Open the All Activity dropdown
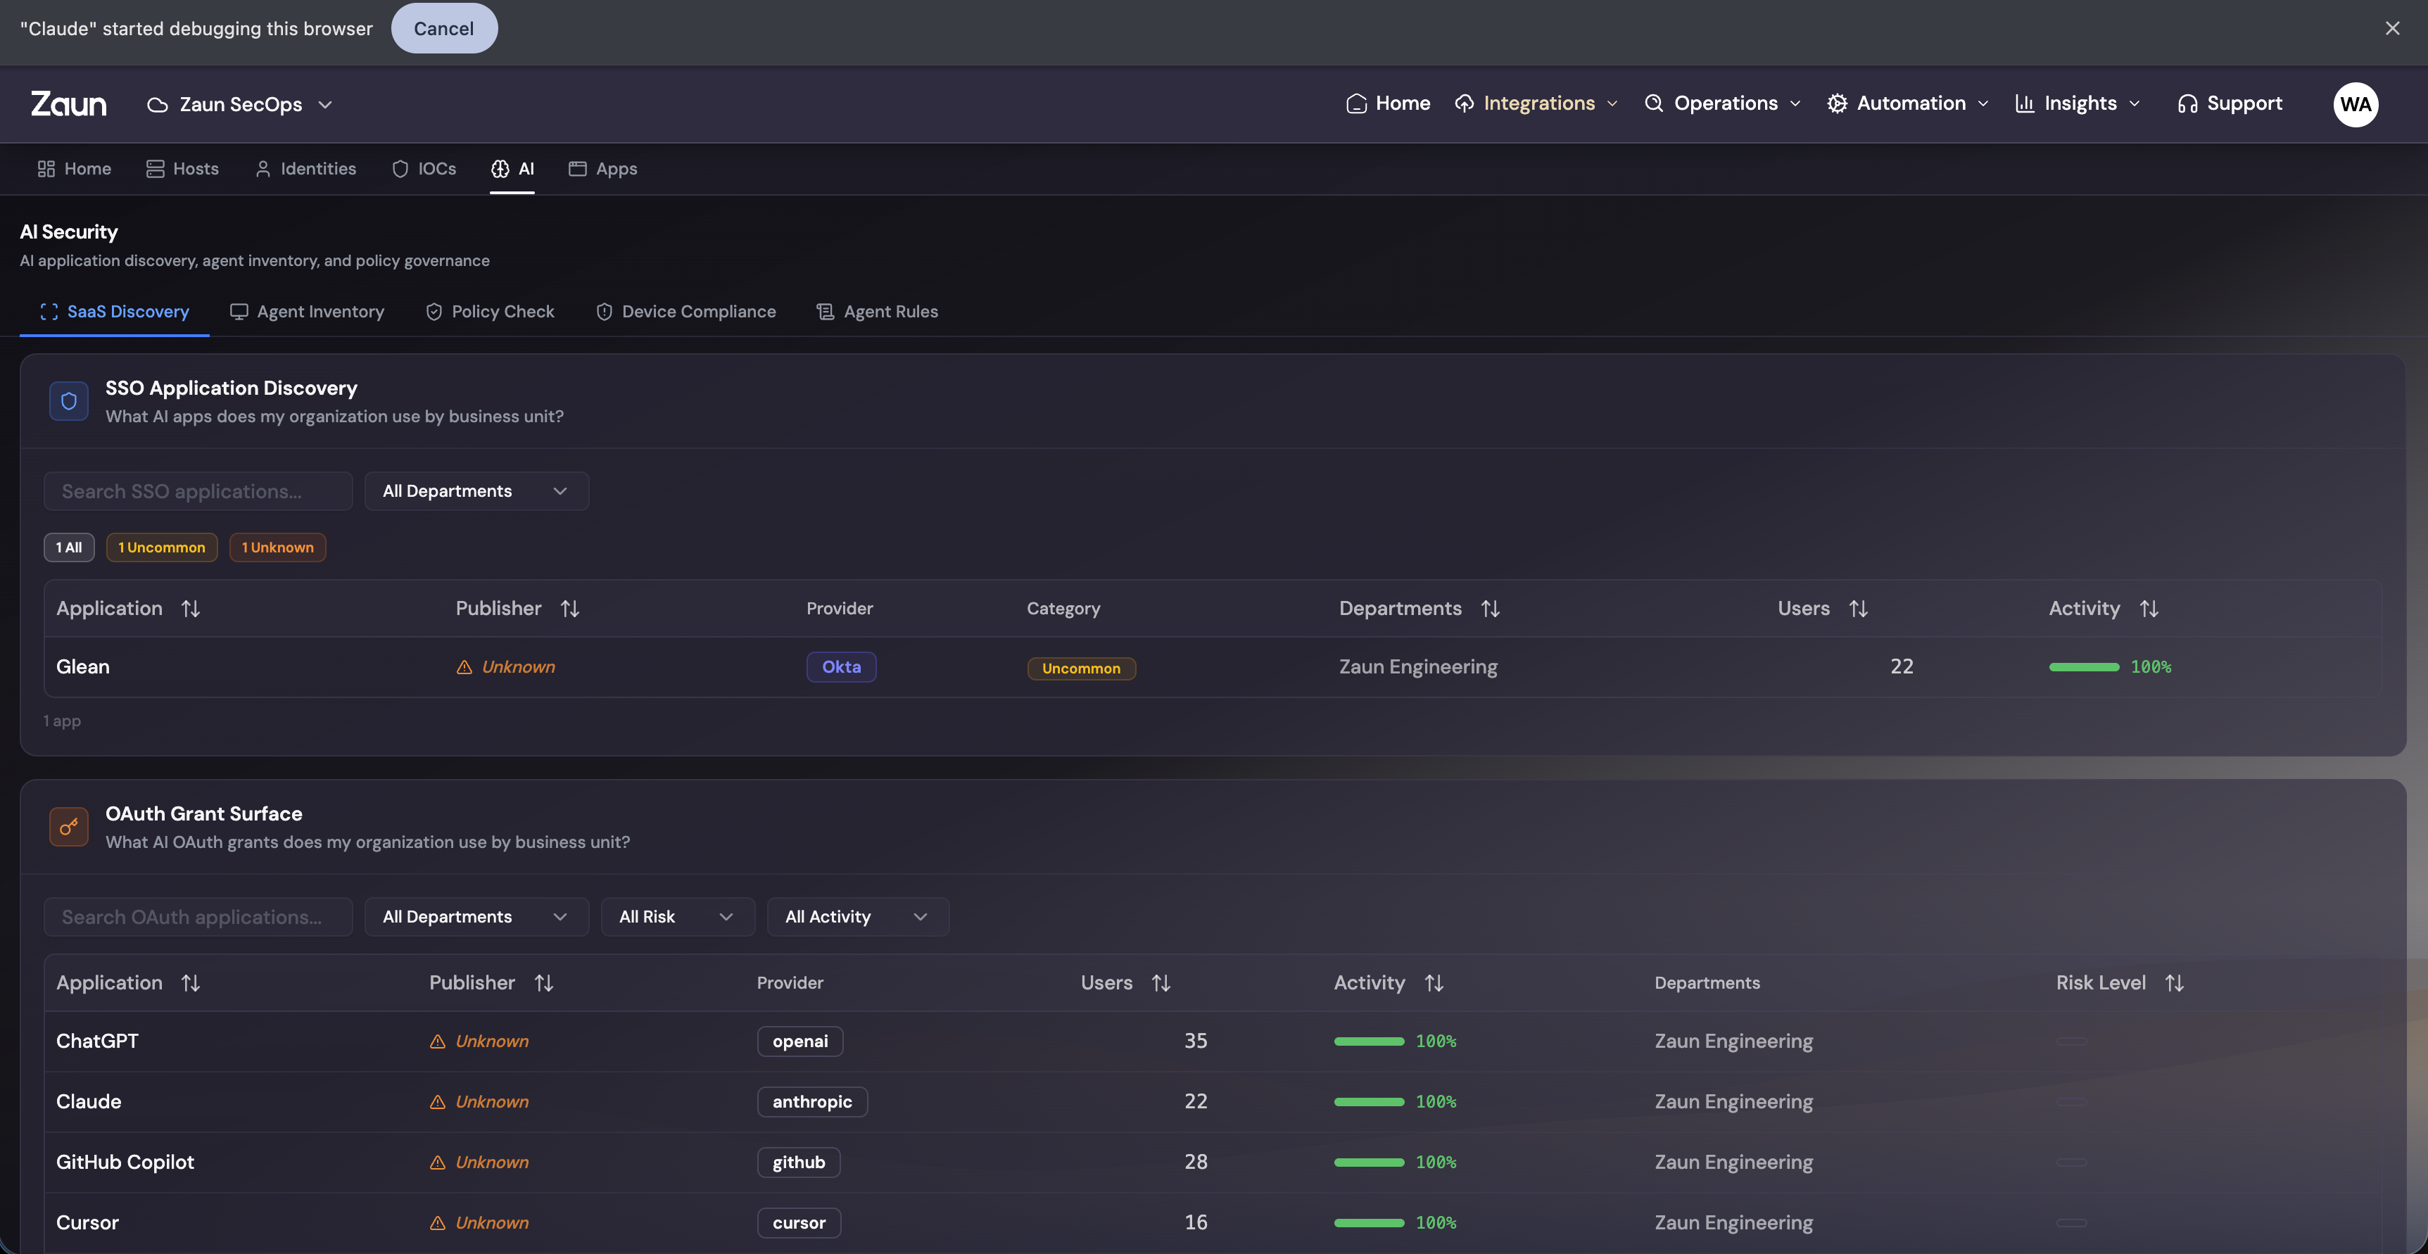This screenshot has width=2428, height=1254. pos(856,917)
